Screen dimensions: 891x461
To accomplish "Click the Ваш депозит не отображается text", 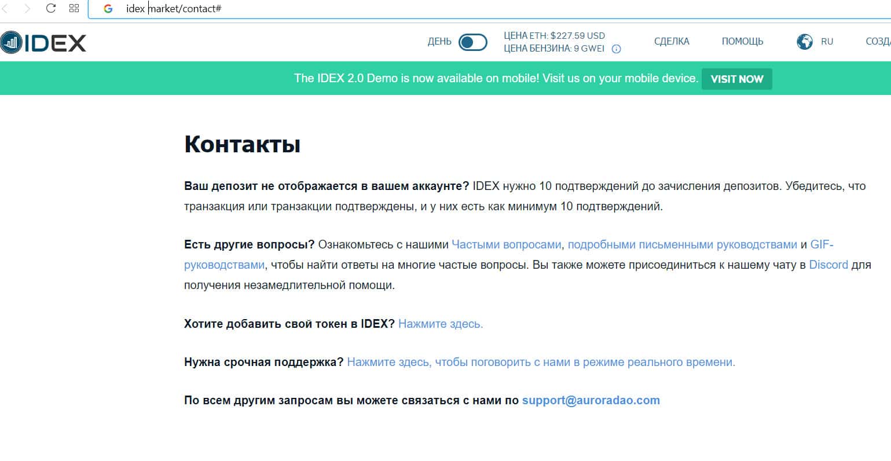I will 327,186.
